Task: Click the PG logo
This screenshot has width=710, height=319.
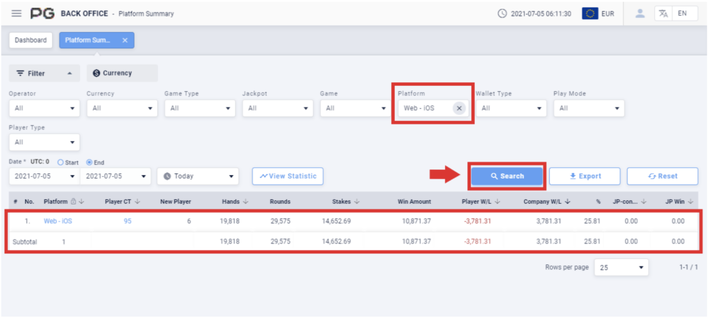Action: coord(42,13)
